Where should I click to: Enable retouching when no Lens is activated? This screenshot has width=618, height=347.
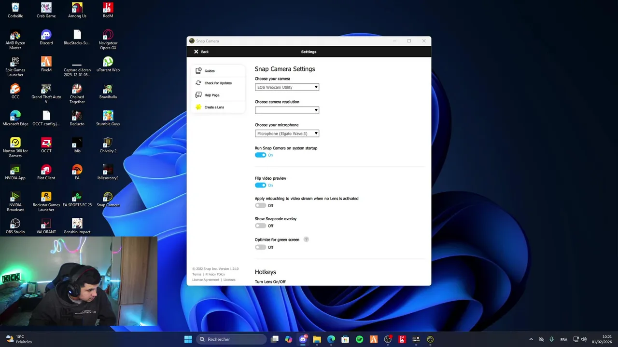[x=260, y=206]
